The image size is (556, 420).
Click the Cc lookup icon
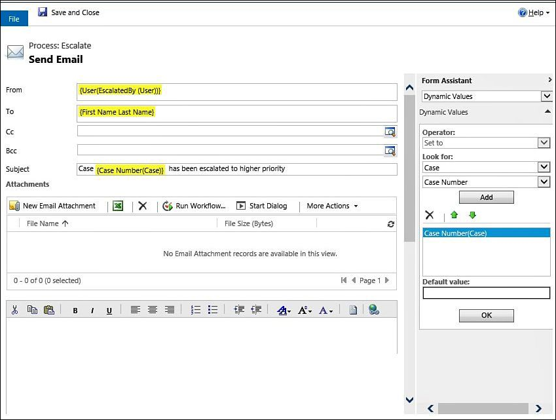(x=390, y=132)
